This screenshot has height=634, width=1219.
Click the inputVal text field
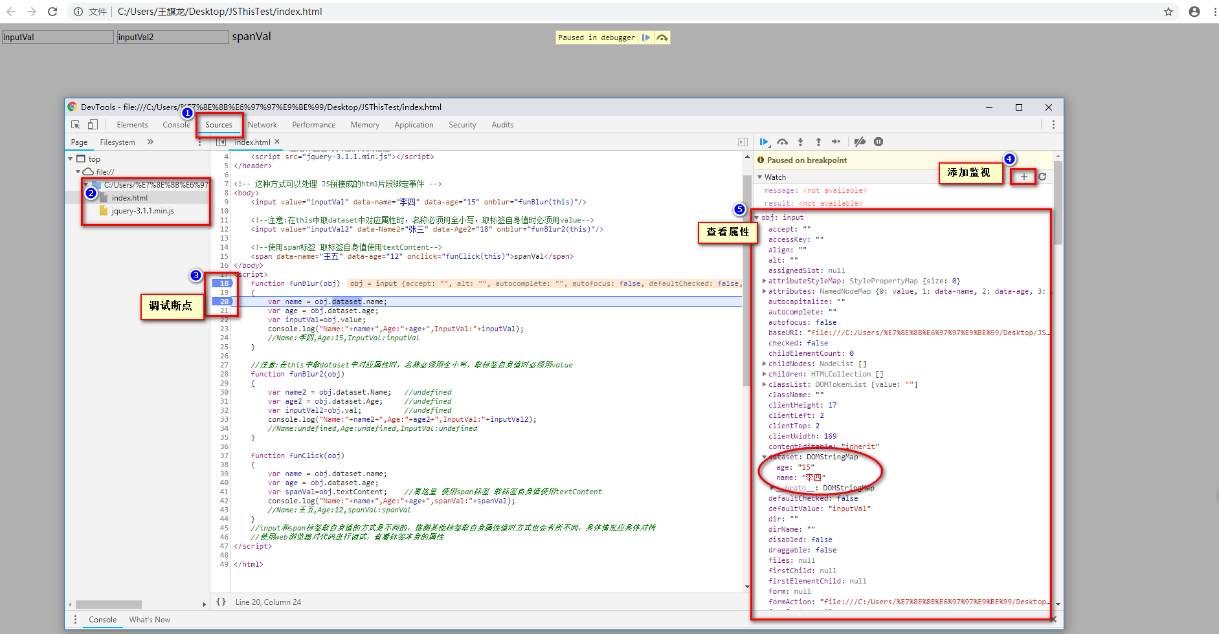pos(58,38)
